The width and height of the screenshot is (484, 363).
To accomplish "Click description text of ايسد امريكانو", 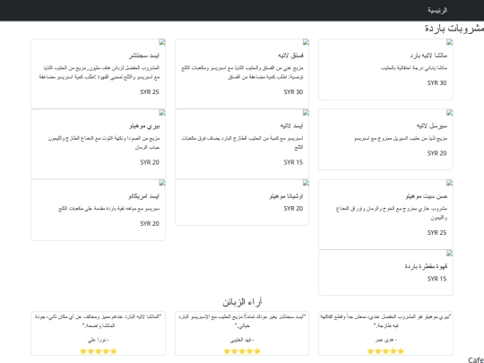I will [108, 209].
